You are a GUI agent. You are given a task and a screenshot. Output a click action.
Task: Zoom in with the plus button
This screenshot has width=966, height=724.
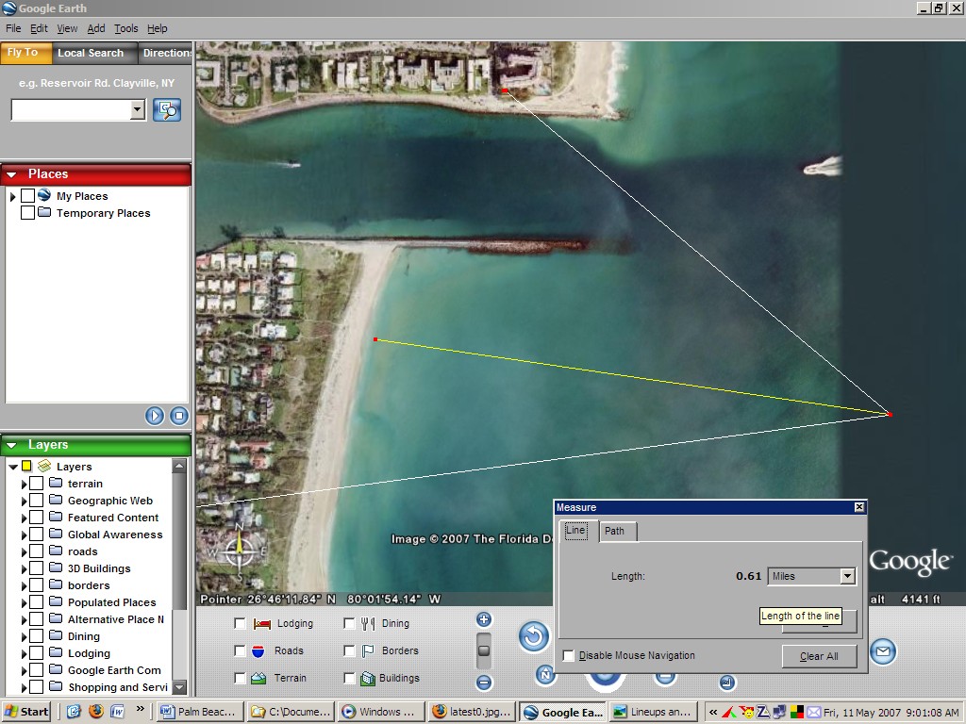click(x=484, y=620)
